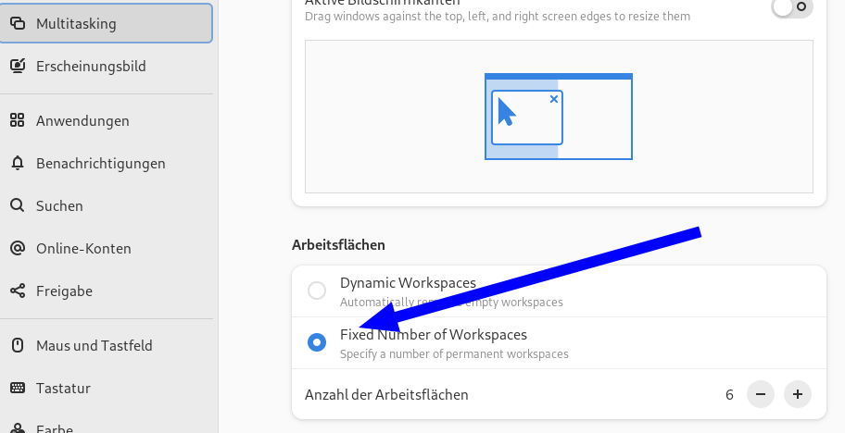Decrease the number of workspaces with minus
845x433 pixels.
[760, 394]
